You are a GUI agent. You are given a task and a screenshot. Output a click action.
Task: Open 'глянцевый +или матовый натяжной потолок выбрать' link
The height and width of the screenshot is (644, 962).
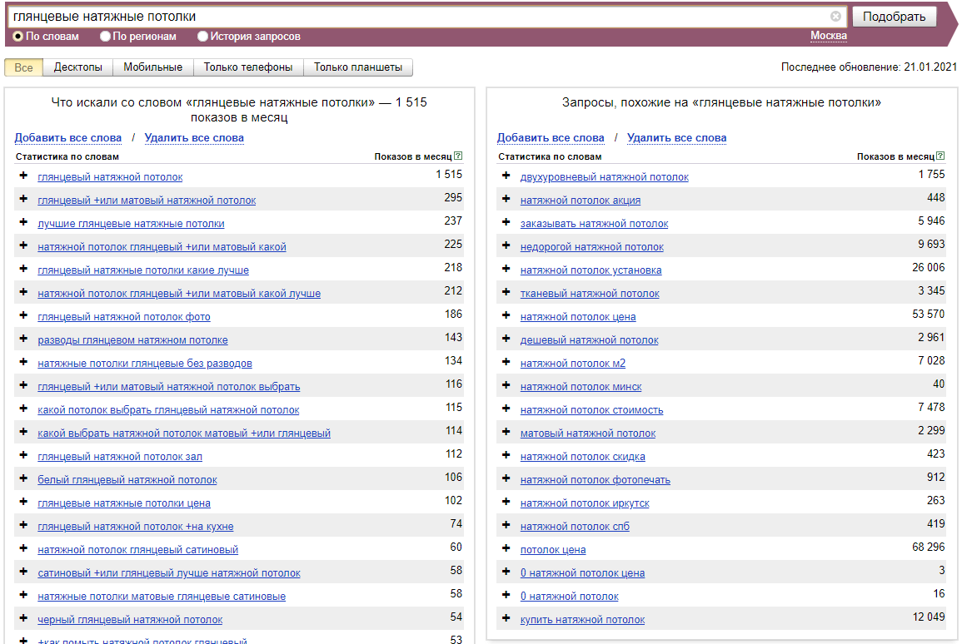point(169,387)
